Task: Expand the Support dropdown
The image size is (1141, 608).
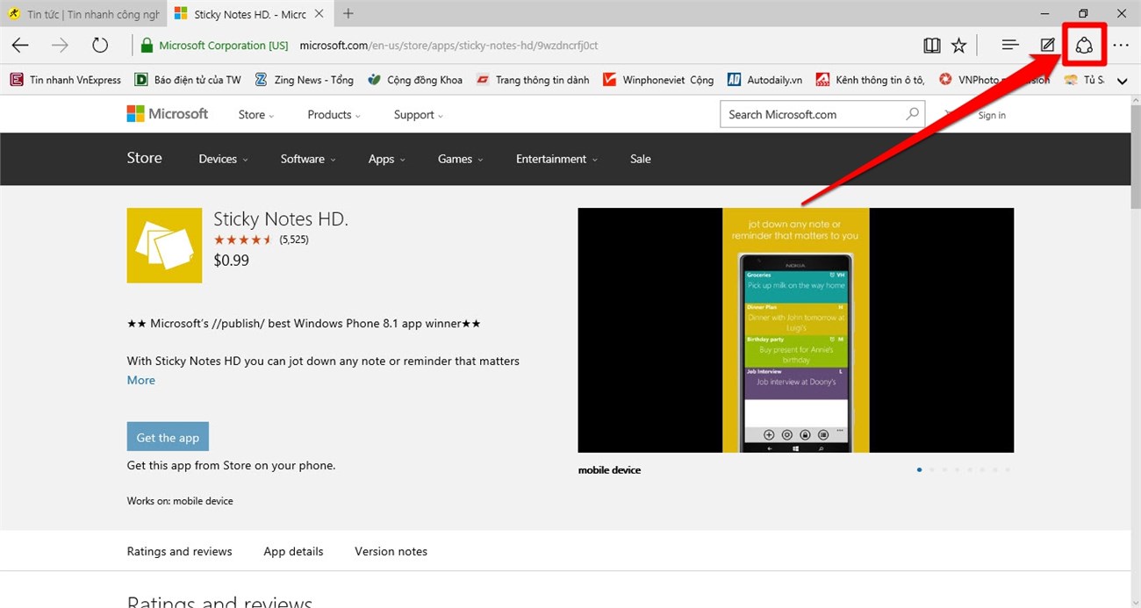Action: click(x=419, y=115)
